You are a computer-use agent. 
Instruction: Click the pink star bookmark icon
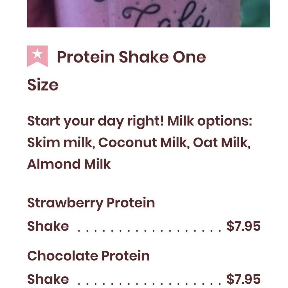click(x=37, y=56)
